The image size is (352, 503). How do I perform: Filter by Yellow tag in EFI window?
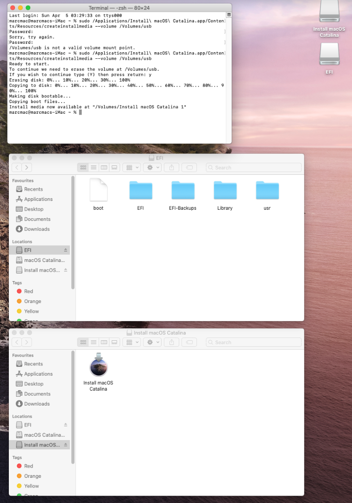[x=40, y=311]
